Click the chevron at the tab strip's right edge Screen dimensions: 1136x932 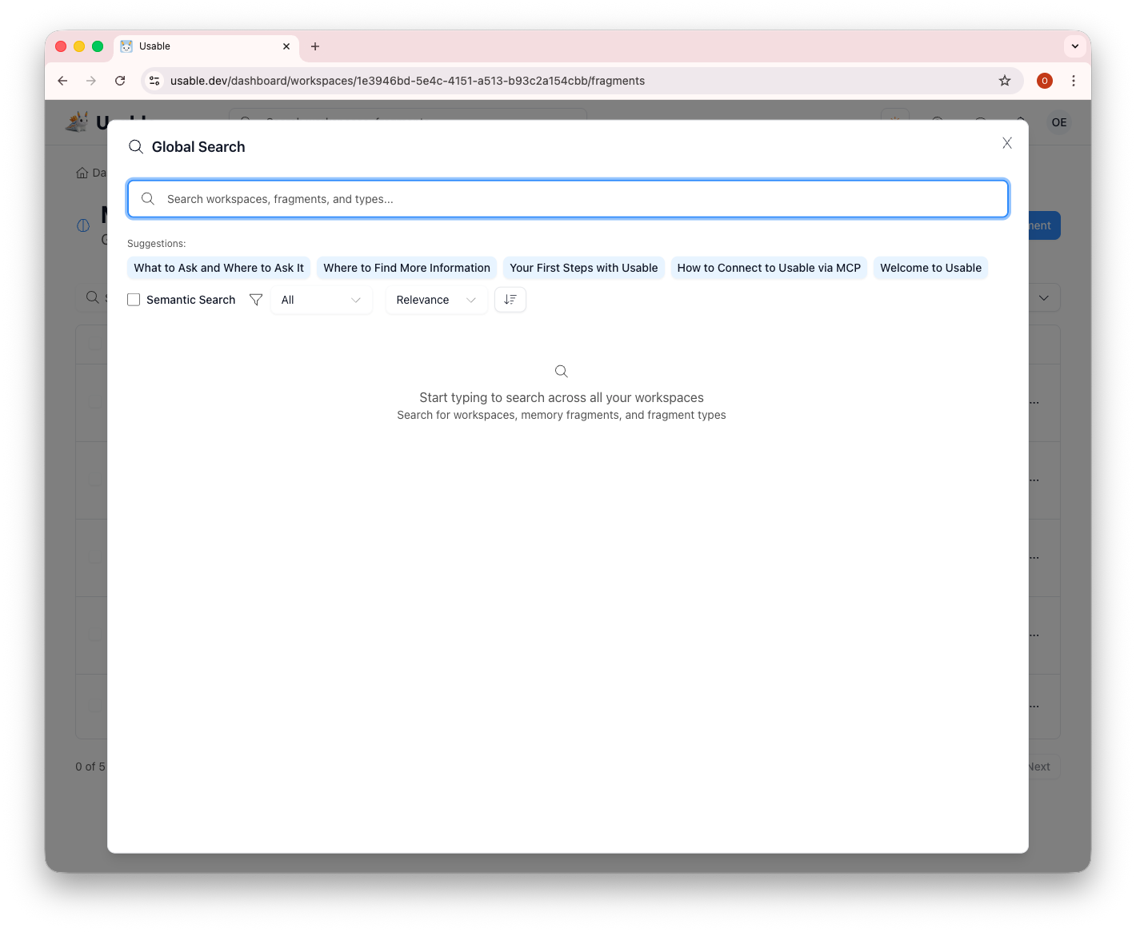[1074, 46]
